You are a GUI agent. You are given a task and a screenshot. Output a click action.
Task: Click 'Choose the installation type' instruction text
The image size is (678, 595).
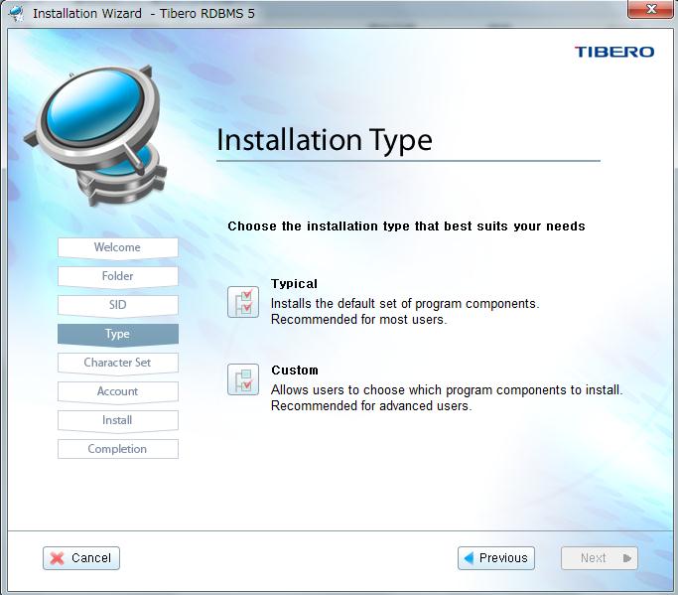(x=406, y=226)
